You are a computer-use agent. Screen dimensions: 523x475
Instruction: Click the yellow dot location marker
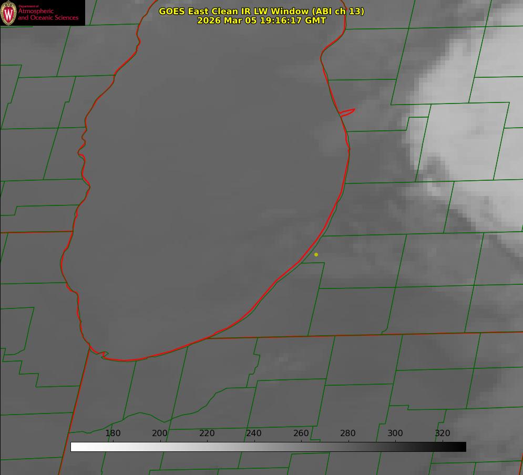click(316, 255)
